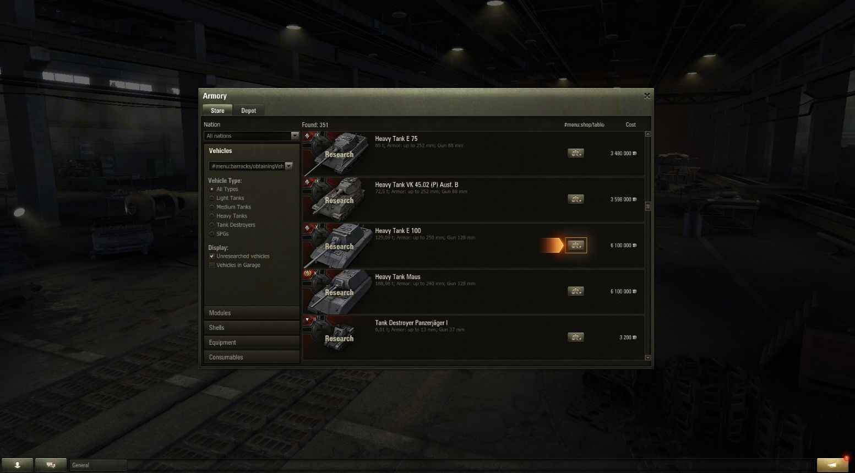Screen dimensions: 855x473
Task: Open the chat channels icon in bottom bar
Action: click(51, 465)
